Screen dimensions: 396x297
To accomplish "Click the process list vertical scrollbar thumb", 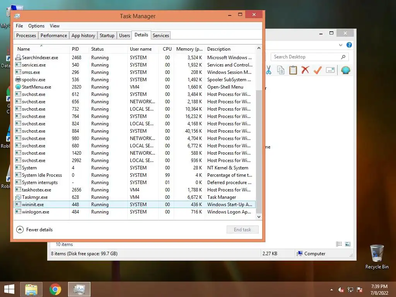I will [259, 152].
